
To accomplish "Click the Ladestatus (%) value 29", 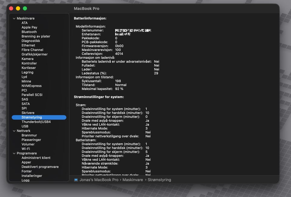I will click(156, 73).
